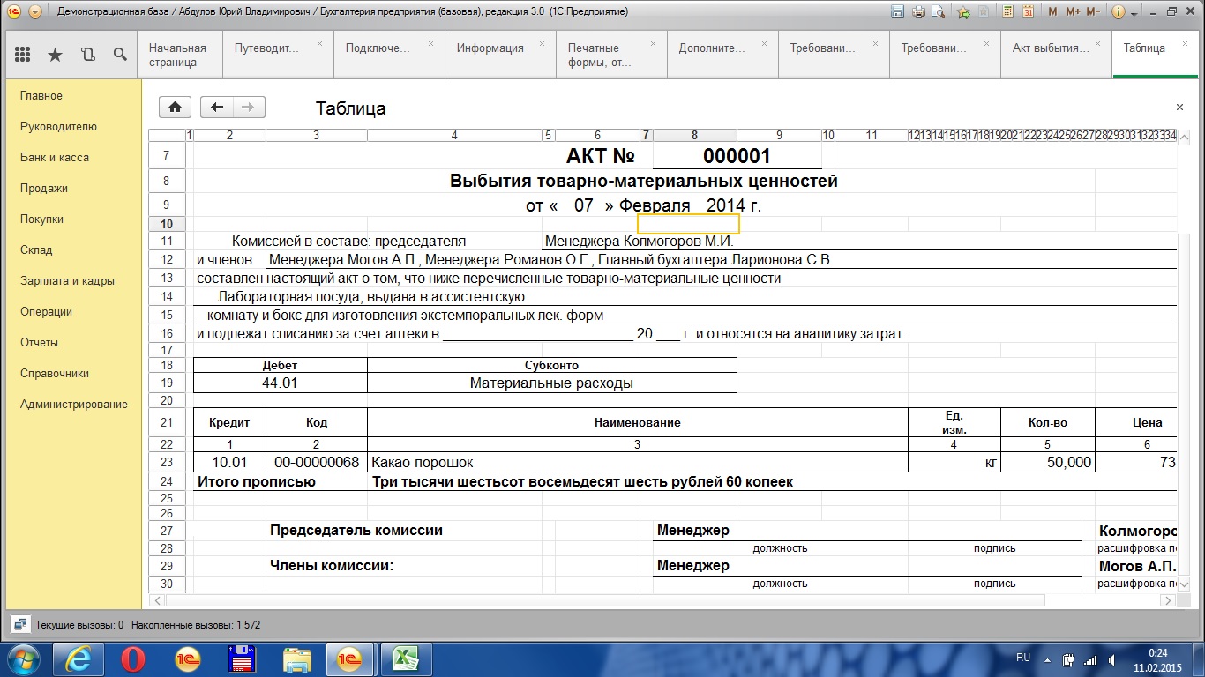Switch to the Печатные формы tab
The image size is (1205, 677).
pyautogui.click(x=612, y=55)
